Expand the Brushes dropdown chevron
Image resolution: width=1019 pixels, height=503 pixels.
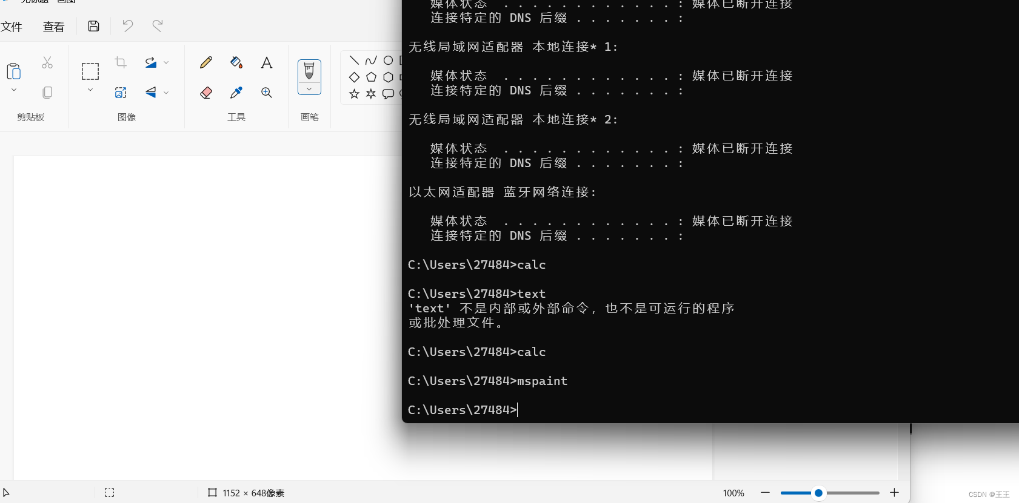coord(309,89)
